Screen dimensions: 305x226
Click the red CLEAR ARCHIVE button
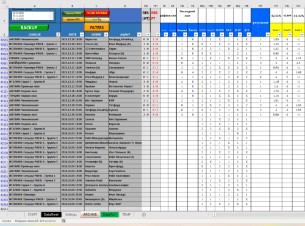[x=97, y=13]
